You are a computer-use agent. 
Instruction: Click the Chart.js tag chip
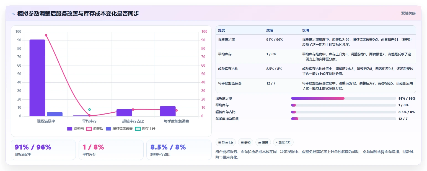pos(226,142)
